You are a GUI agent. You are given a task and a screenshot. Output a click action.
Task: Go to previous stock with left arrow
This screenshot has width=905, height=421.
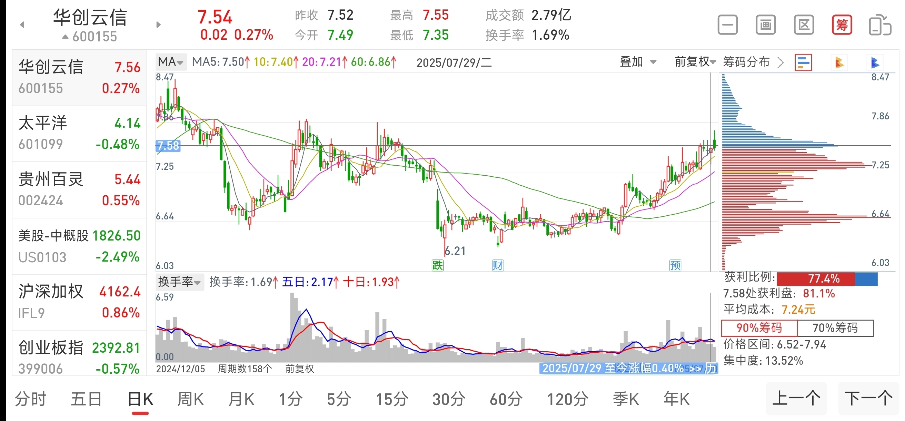(22, 25)
